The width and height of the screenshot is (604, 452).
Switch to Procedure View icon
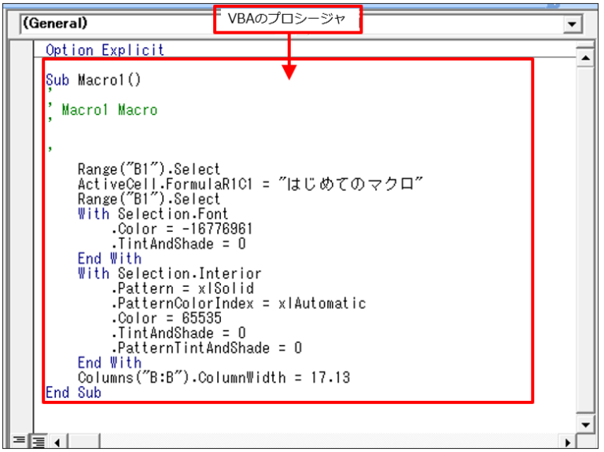(x=18, y=441)
